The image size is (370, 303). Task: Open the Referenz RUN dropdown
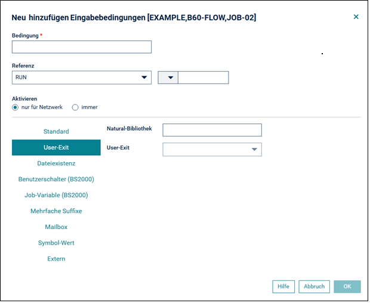click(x=82, y=78)
